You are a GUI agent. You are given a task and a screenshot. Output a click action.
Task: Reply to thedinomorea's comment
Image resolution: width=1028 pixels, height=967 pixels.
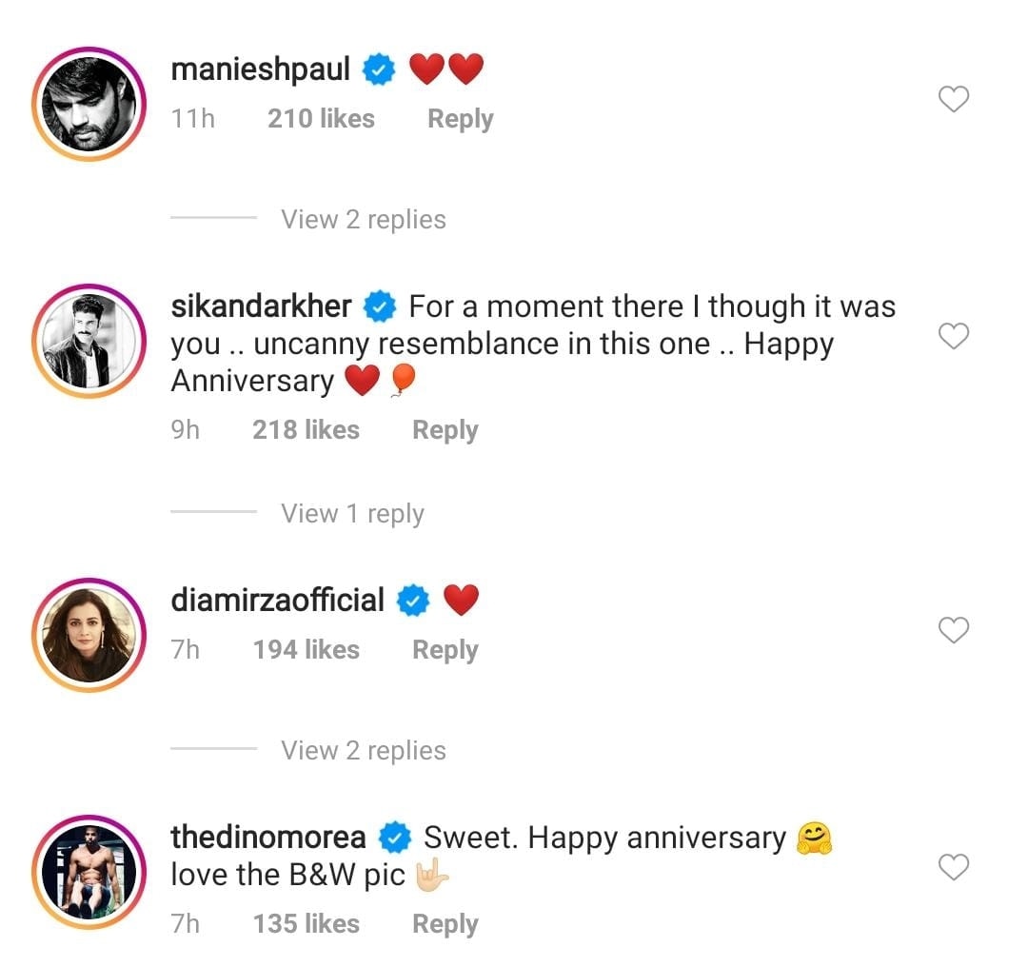click(445, 924)
